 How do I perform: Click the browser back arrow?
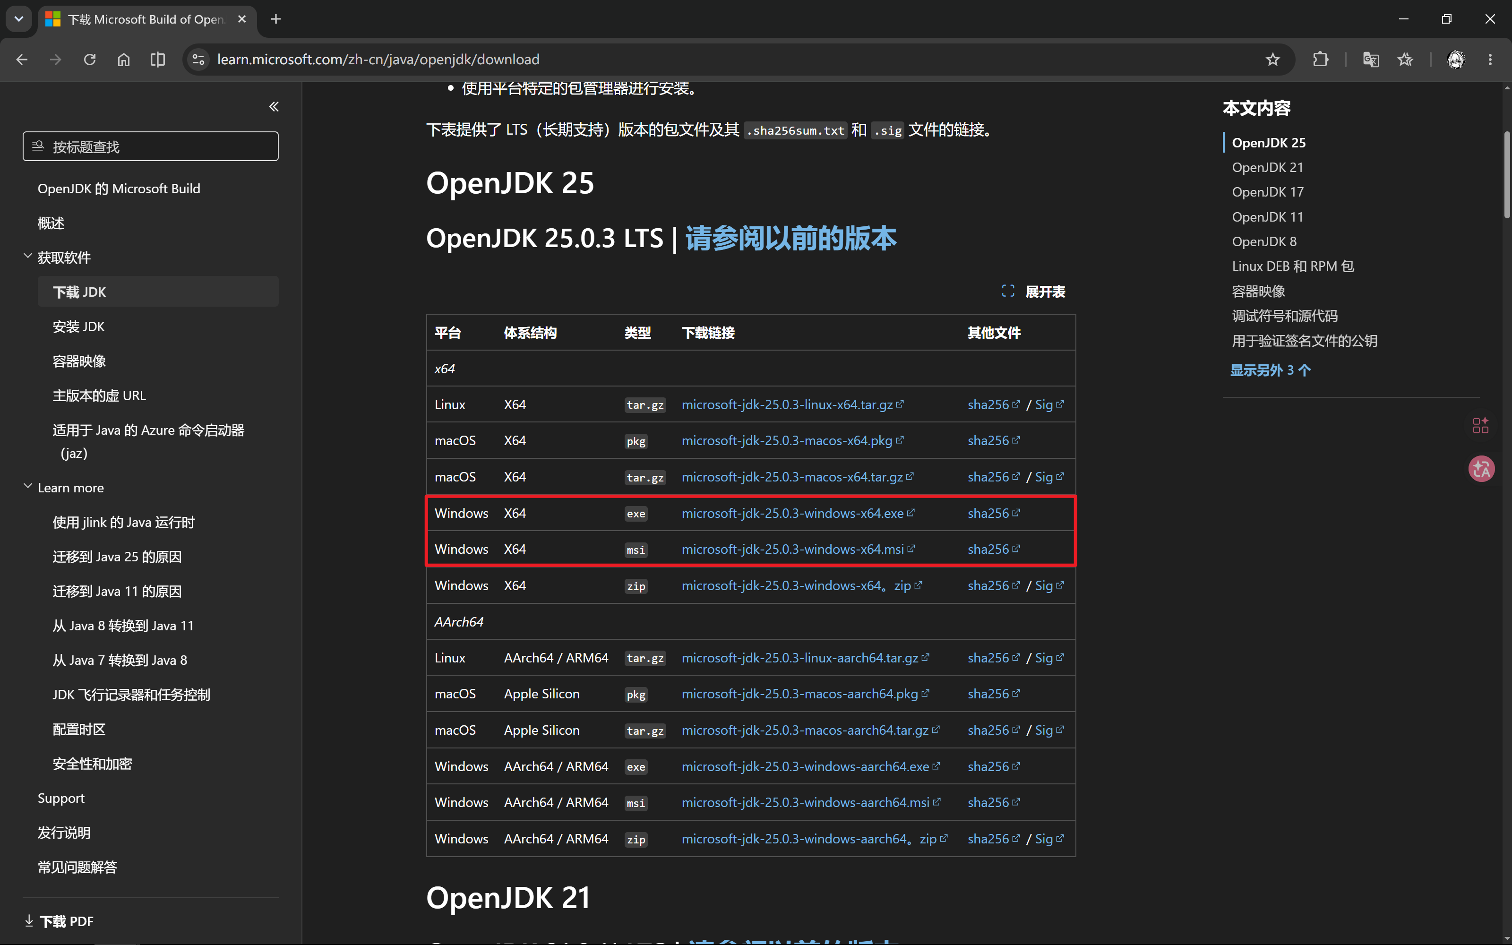[x=22, y=60]
